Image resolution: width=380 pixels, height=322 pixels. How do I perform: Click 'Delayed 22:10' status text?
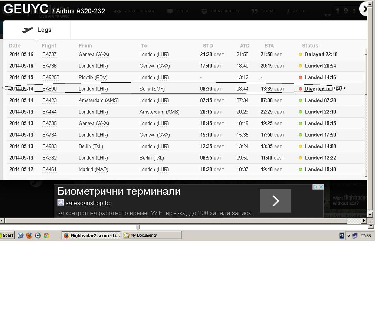pos(321,54)
